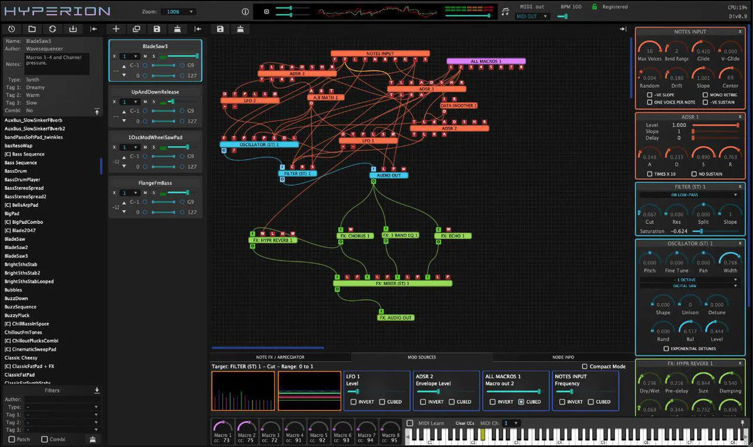Click the refresh patches icon in toolbar
The width and height of the screenshot is (753, 447).
click(51, 29)
